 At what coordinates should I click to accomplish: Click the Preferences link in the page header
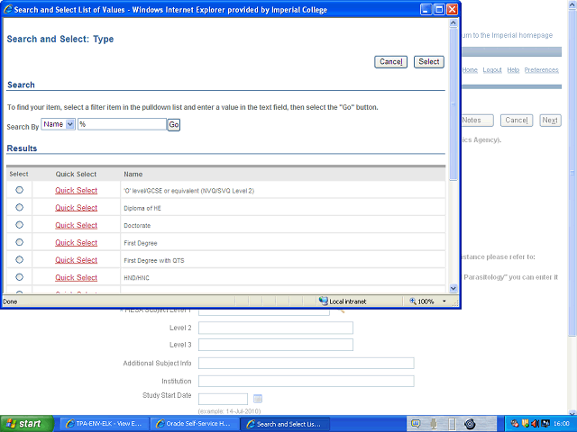[541, 70]
